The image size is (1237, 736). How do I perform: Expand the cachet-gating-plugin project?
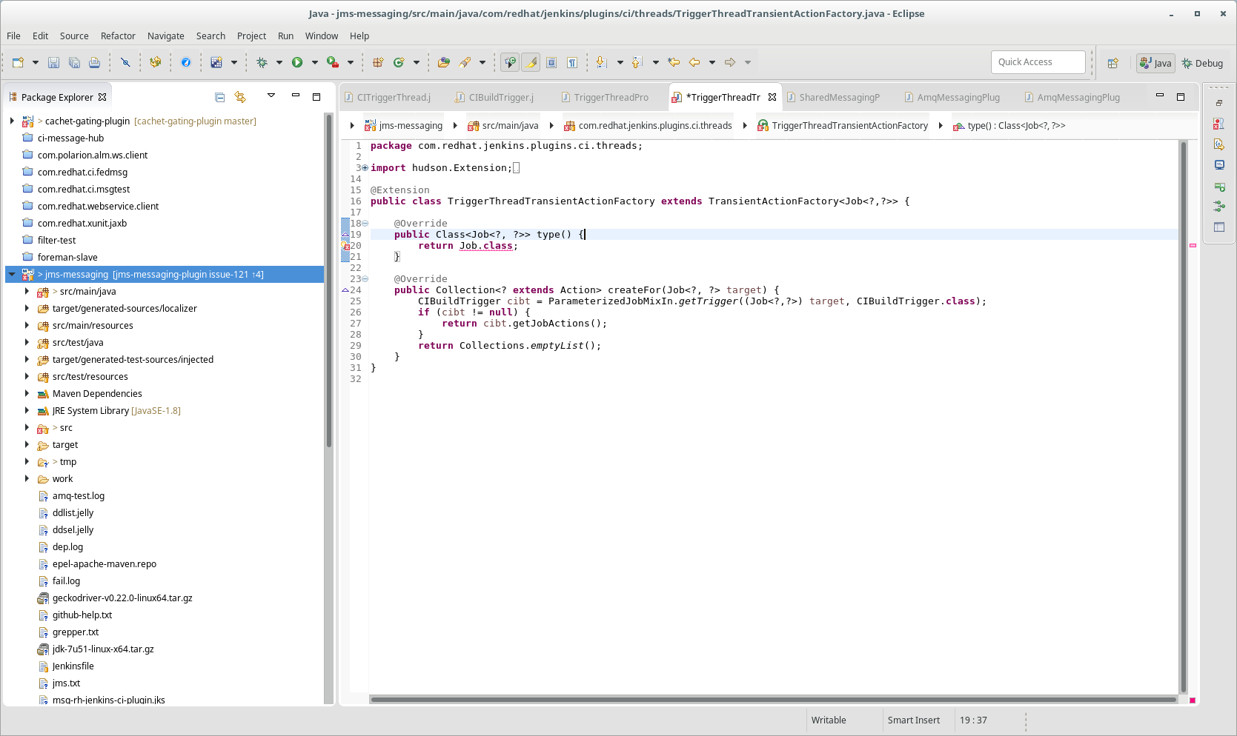(12, 121)
